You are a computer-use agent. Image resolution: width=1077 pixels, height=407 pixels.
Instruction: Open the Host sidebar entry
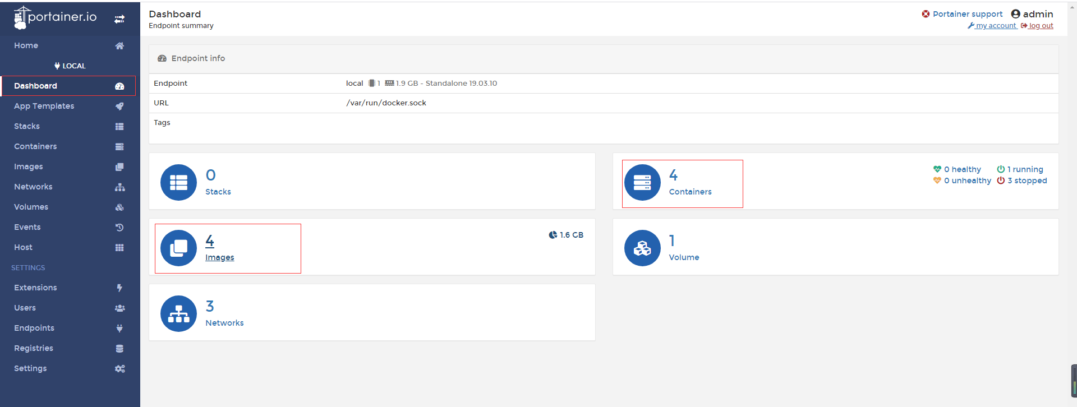(x=23, y=247)
